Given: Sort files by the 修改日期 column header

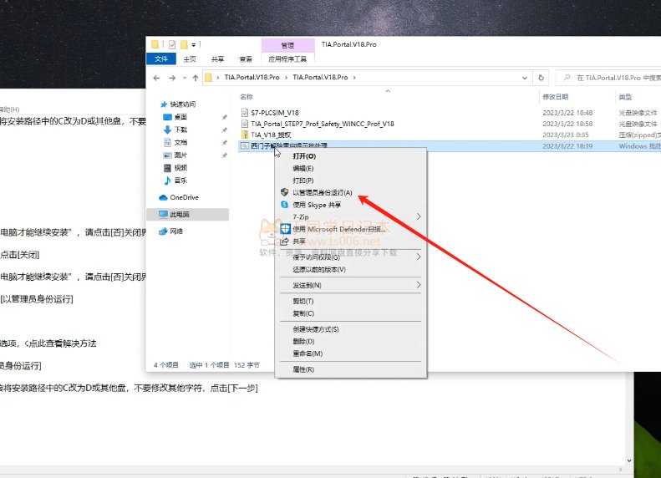Looking at the screenshot, I should click(555, 97).
